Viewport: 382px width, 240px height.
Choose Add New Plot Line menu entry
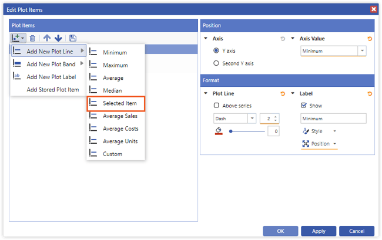pos(49,51)
